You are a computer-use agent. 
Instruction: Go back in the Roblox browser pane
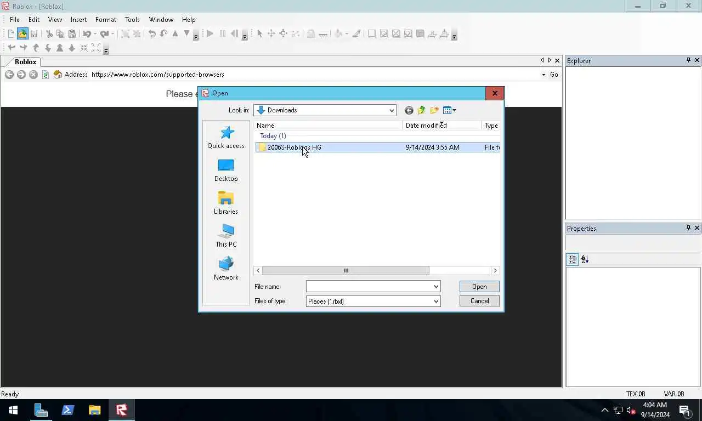click(9, 75)
